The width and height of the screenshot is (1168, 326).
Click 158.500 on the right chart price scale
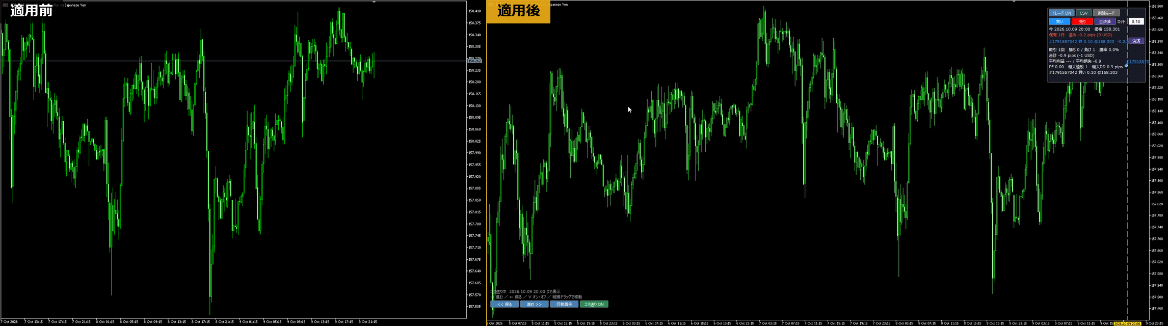[1157, 6]
